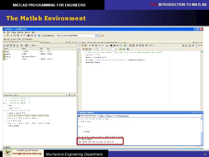209x157 pixels.
Task: Split the Editor top/bottom layout icon
Action: [190, 46]
